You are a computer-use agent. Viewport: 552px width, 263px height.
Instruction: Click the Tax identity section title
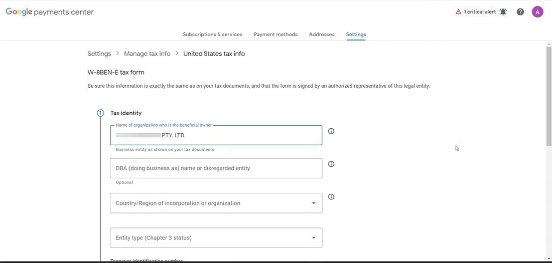[x=126, y=113]
